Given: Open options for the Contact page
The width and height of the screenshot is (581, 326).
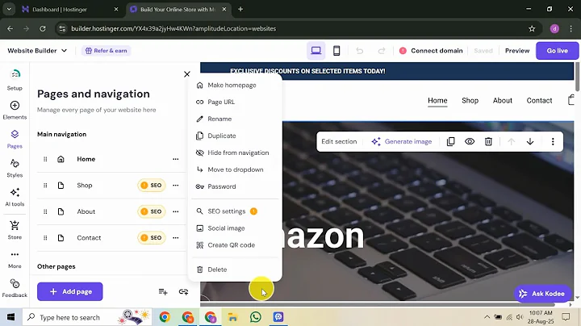Looking at the screenshot, I should tap(176, 238).
